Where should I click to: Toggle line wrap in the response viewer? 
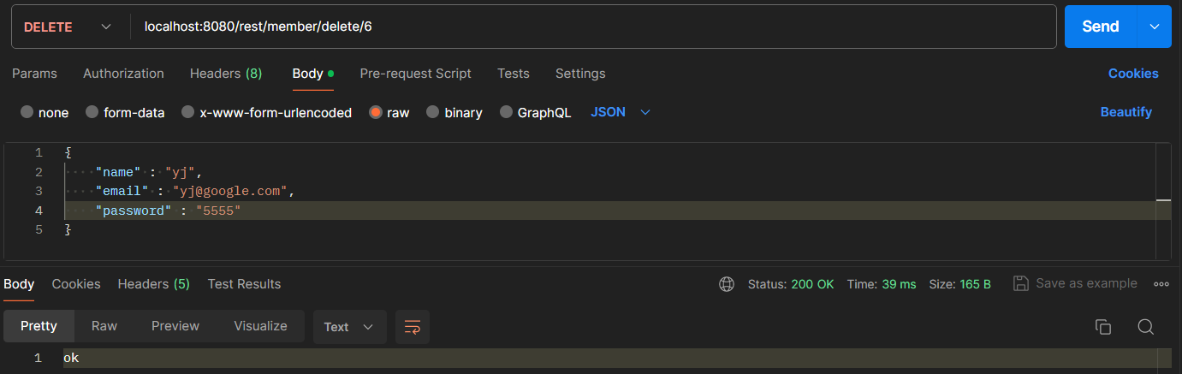click(413, 327)
